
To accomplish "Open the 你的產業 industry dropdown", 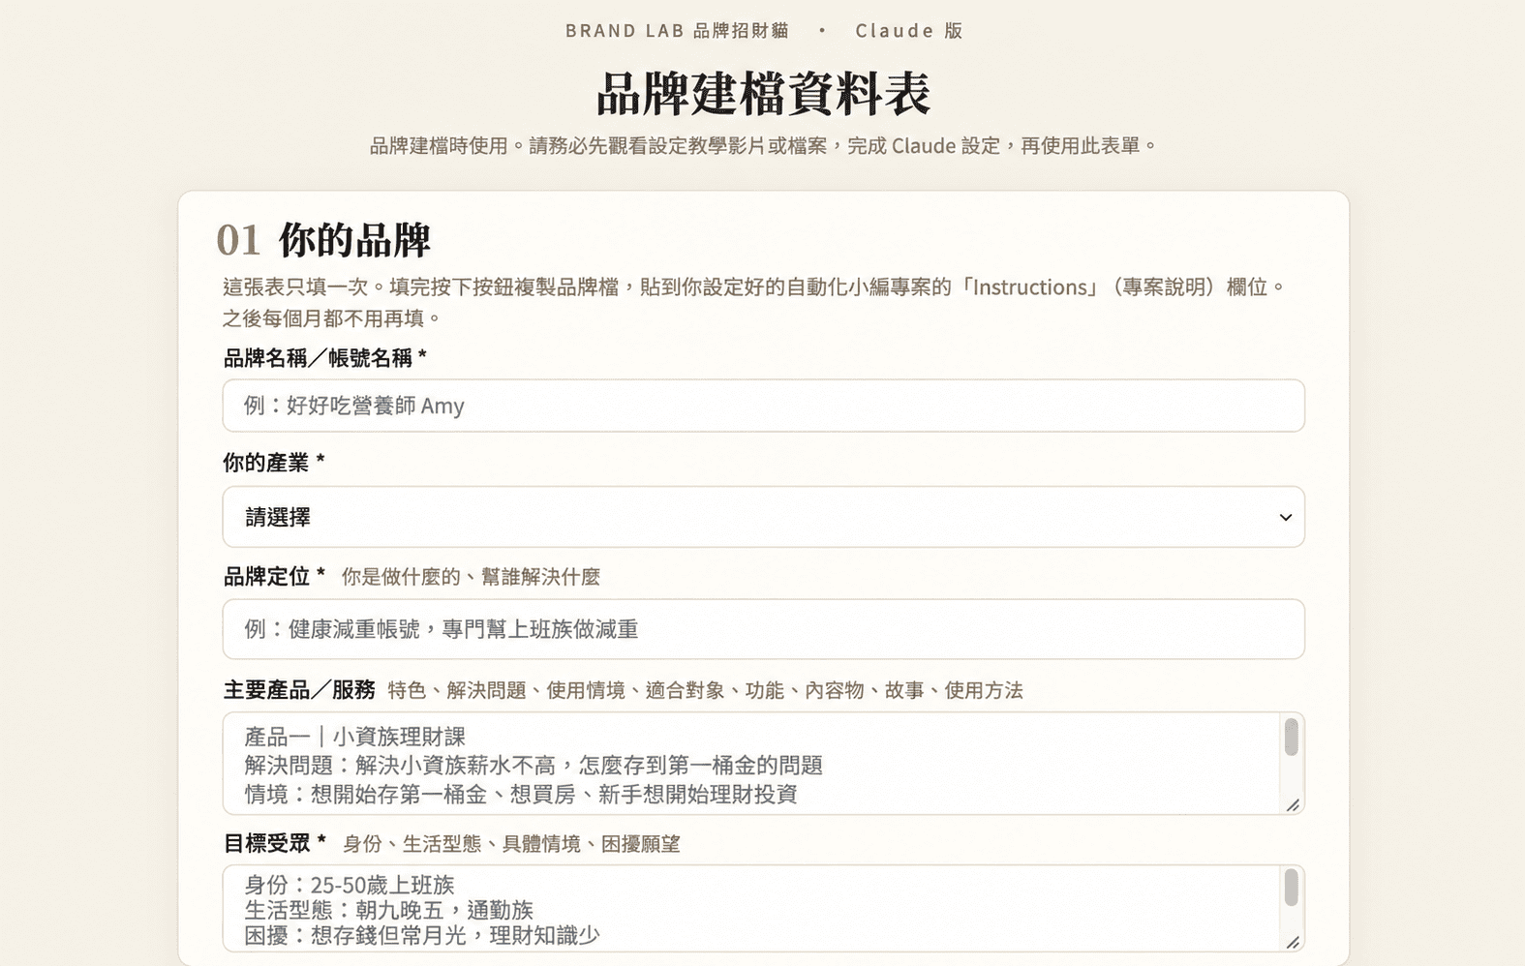I will (x=763, y=517).
